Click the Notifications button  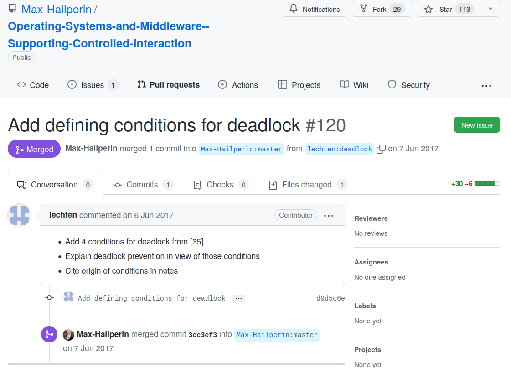click(315, 9)
